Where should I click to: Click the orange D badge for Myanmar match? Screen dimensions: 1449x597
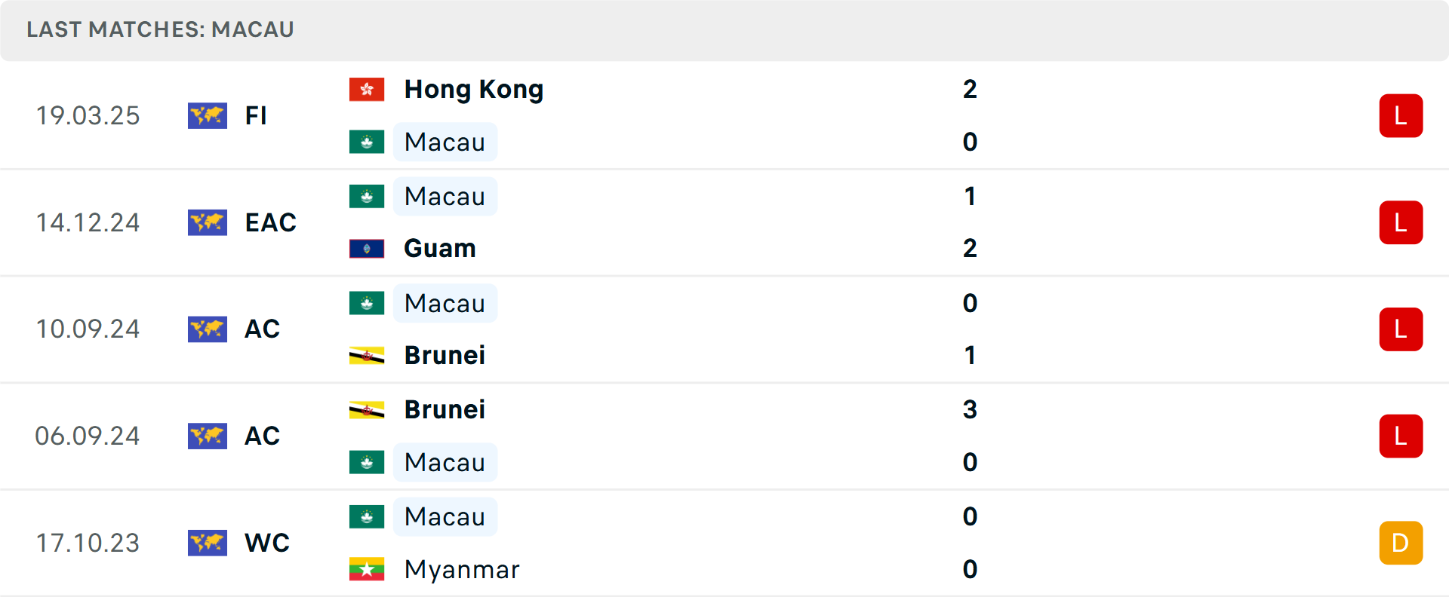click(x=1400, y=543)
